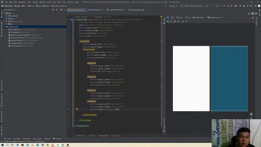Click the white design preview surface

tap(191, 78)
